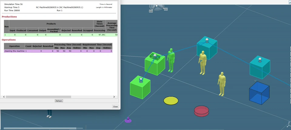Click the axis triad icon at the bottom right
Viewport: 291px width, 130px height.
click(x=289, y=125)
